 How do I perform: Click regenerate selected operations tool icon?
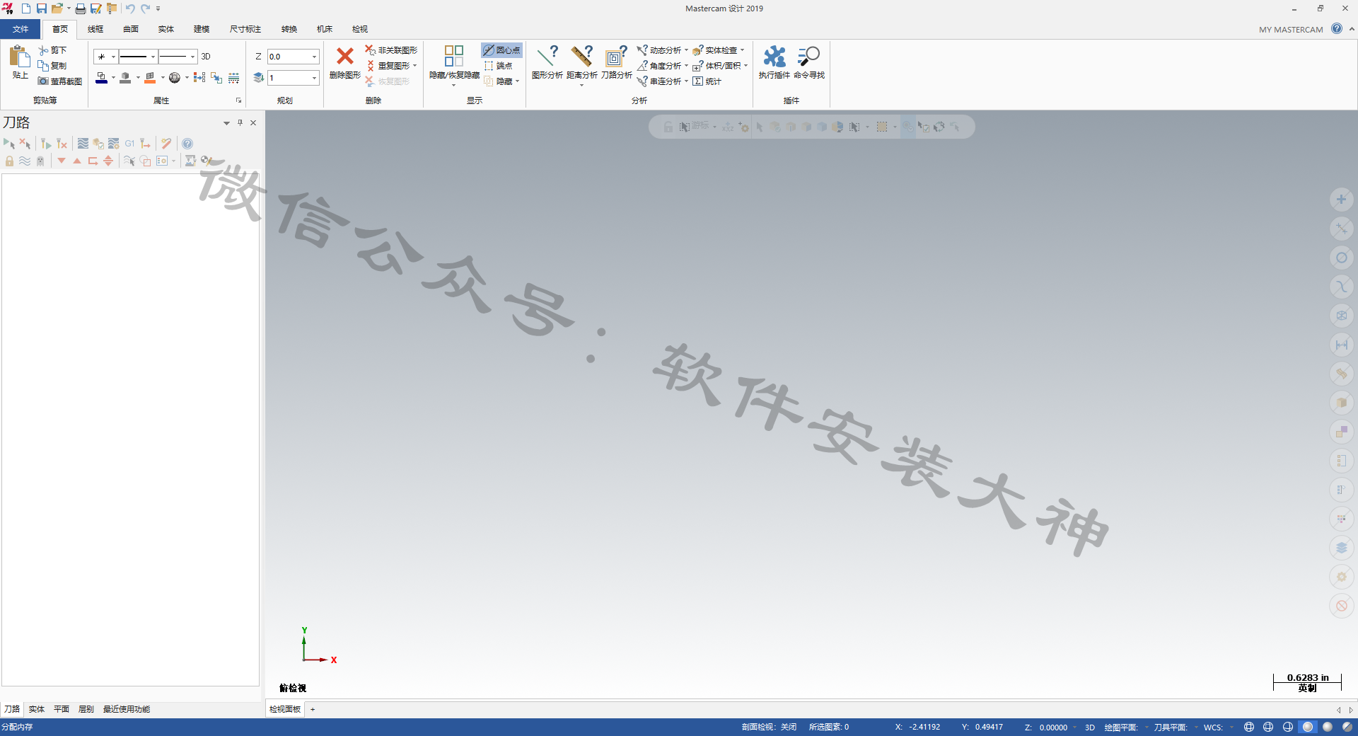[x=46, y=144]
